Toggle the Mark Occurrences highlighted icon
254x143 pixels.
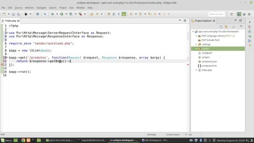click(x=124, y=14)
